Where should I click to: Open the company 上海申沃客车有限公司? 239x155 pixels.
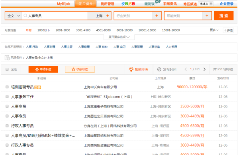(x=100, y=87)
